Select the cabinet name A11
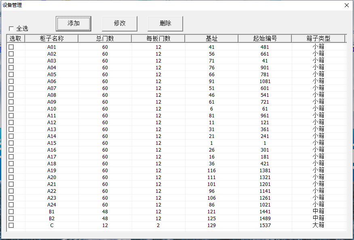The height and width of the screenshot is (240, 354). click(x=52, y=116)
